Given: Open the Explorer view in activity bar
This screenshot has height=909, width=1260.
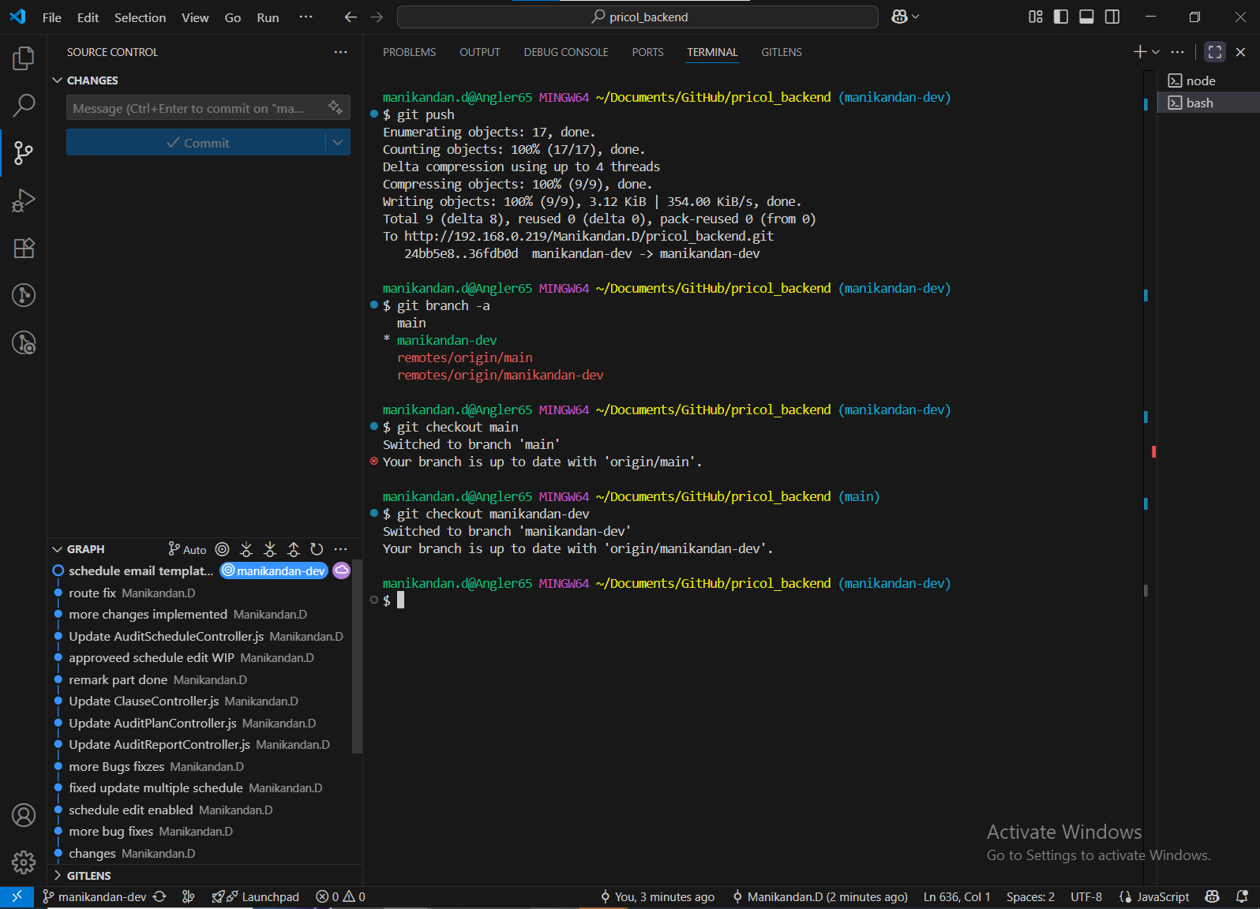Looking at the screenshot, I should 24,58.
